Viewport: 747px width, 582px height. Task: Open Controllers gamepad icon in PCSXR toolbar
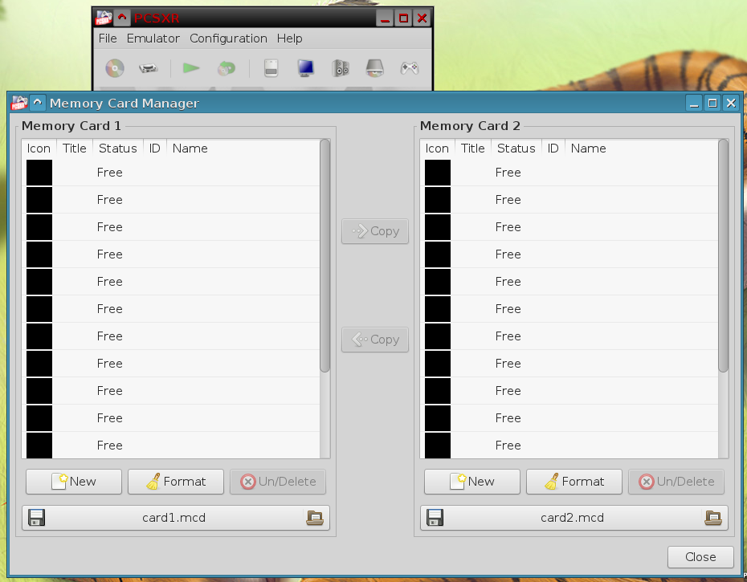[x=409, y=68]
